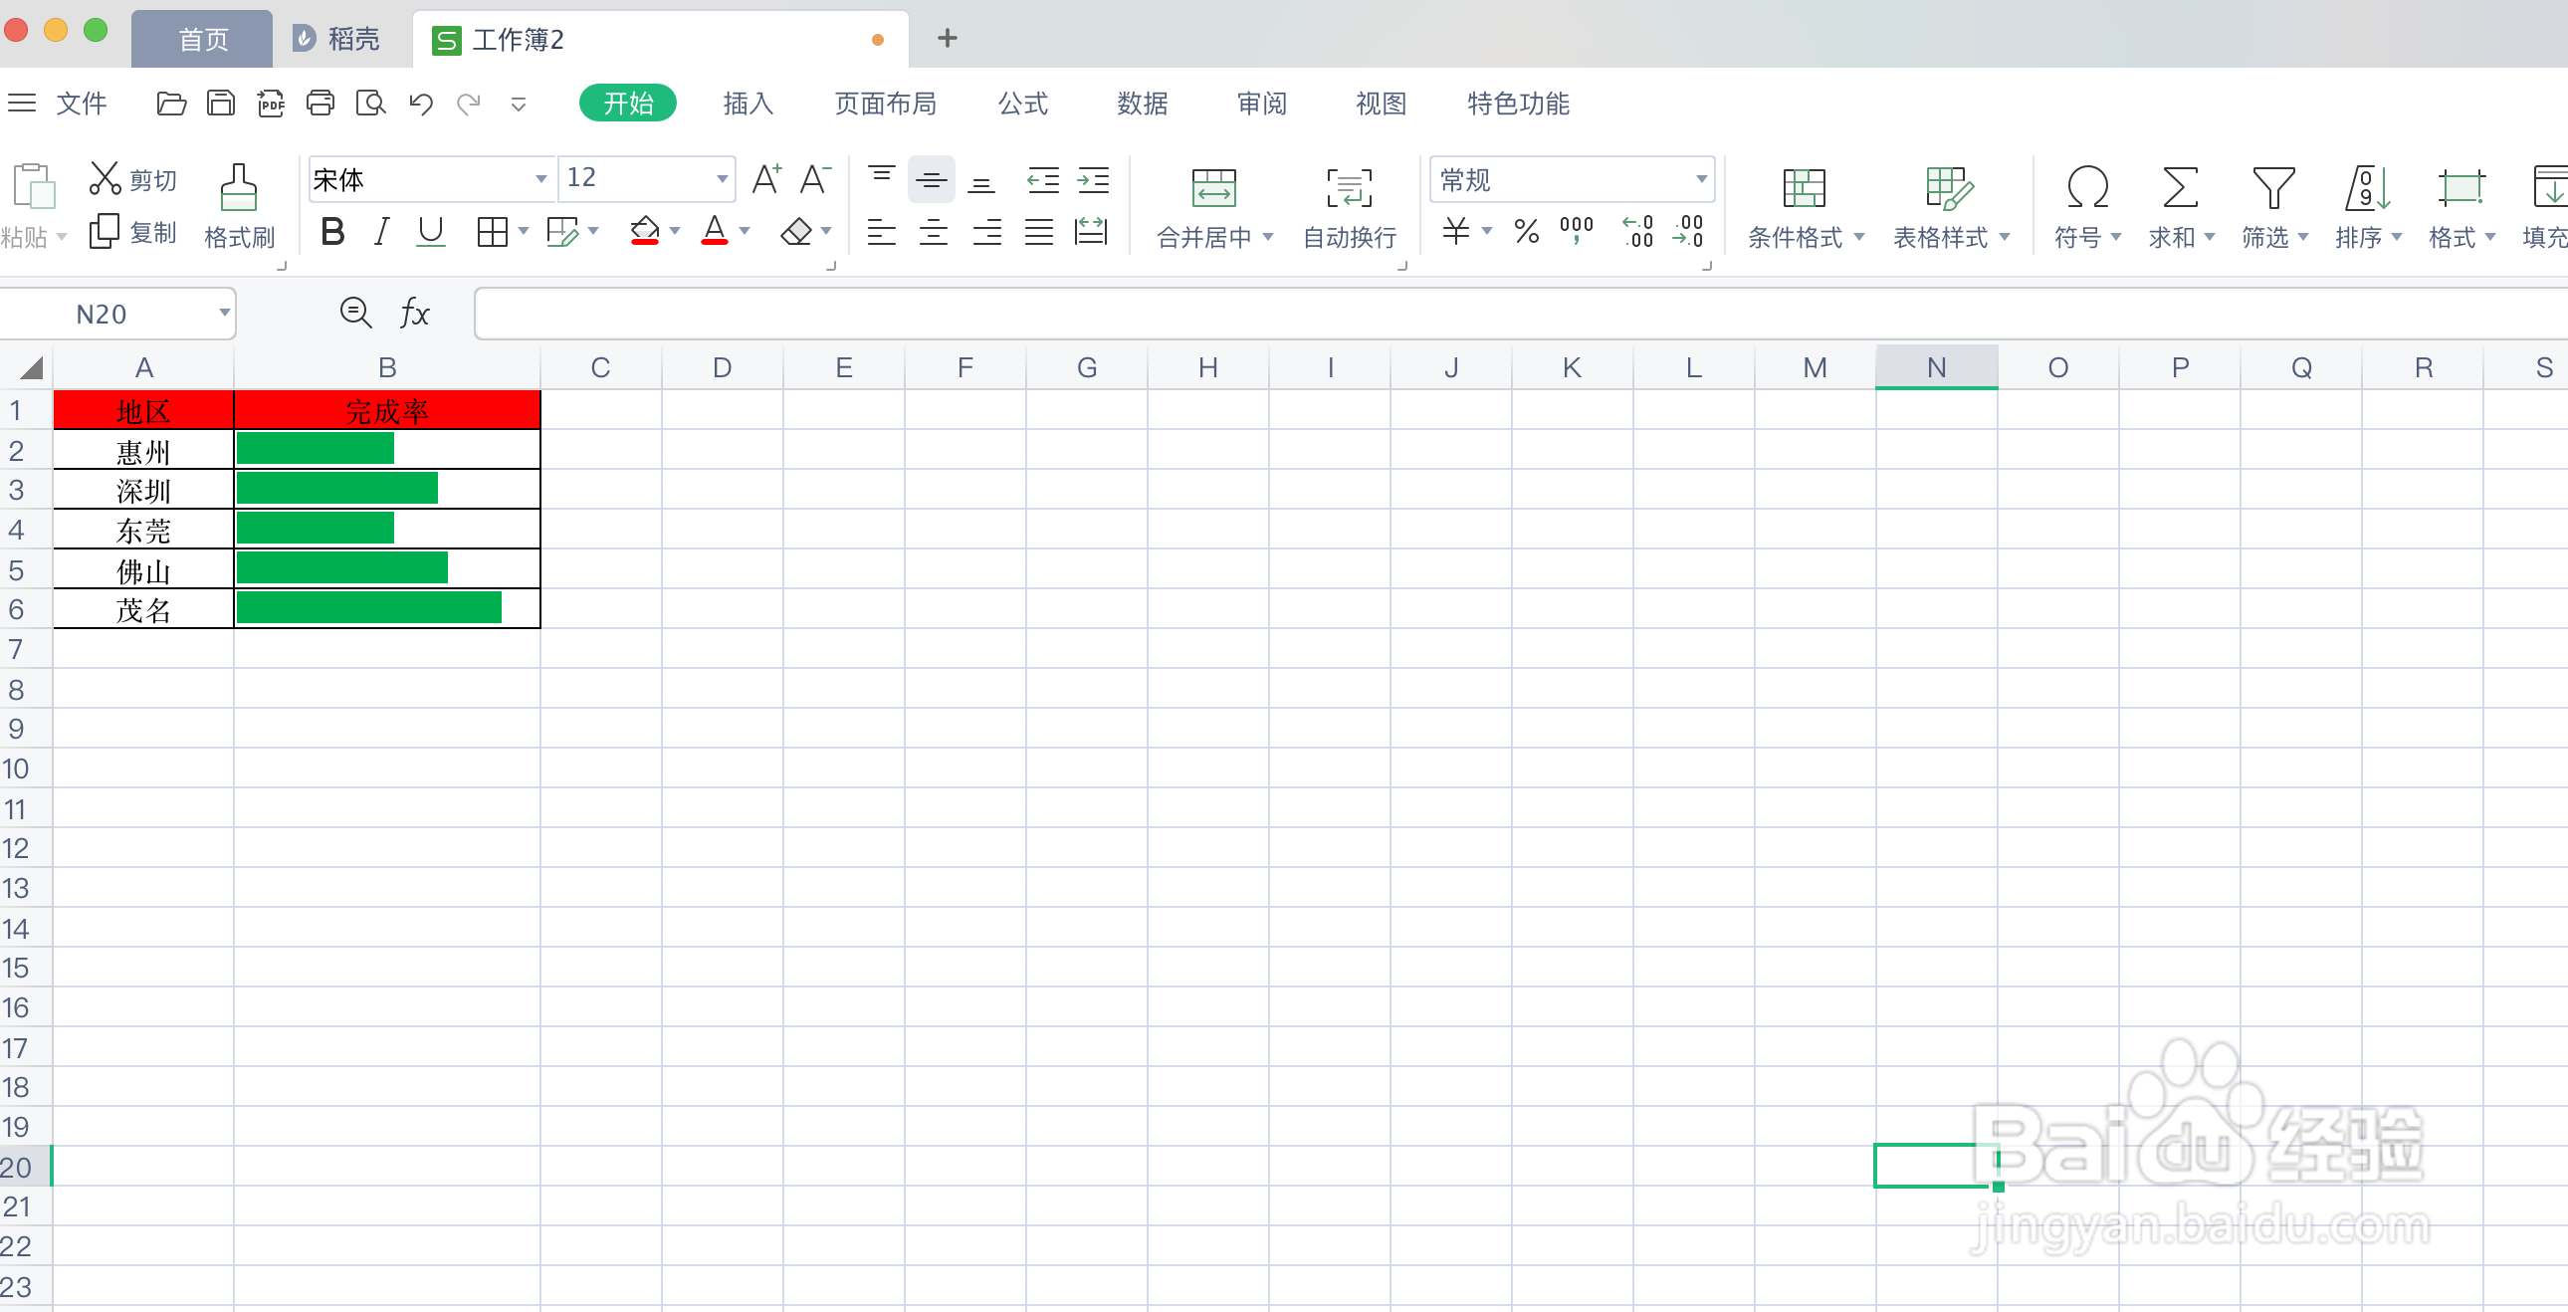Viewport: 2568px width, 1312px height.
Task: Click the 筛选 filter button
Action: pyautogui.click(x=2274, y=207)
